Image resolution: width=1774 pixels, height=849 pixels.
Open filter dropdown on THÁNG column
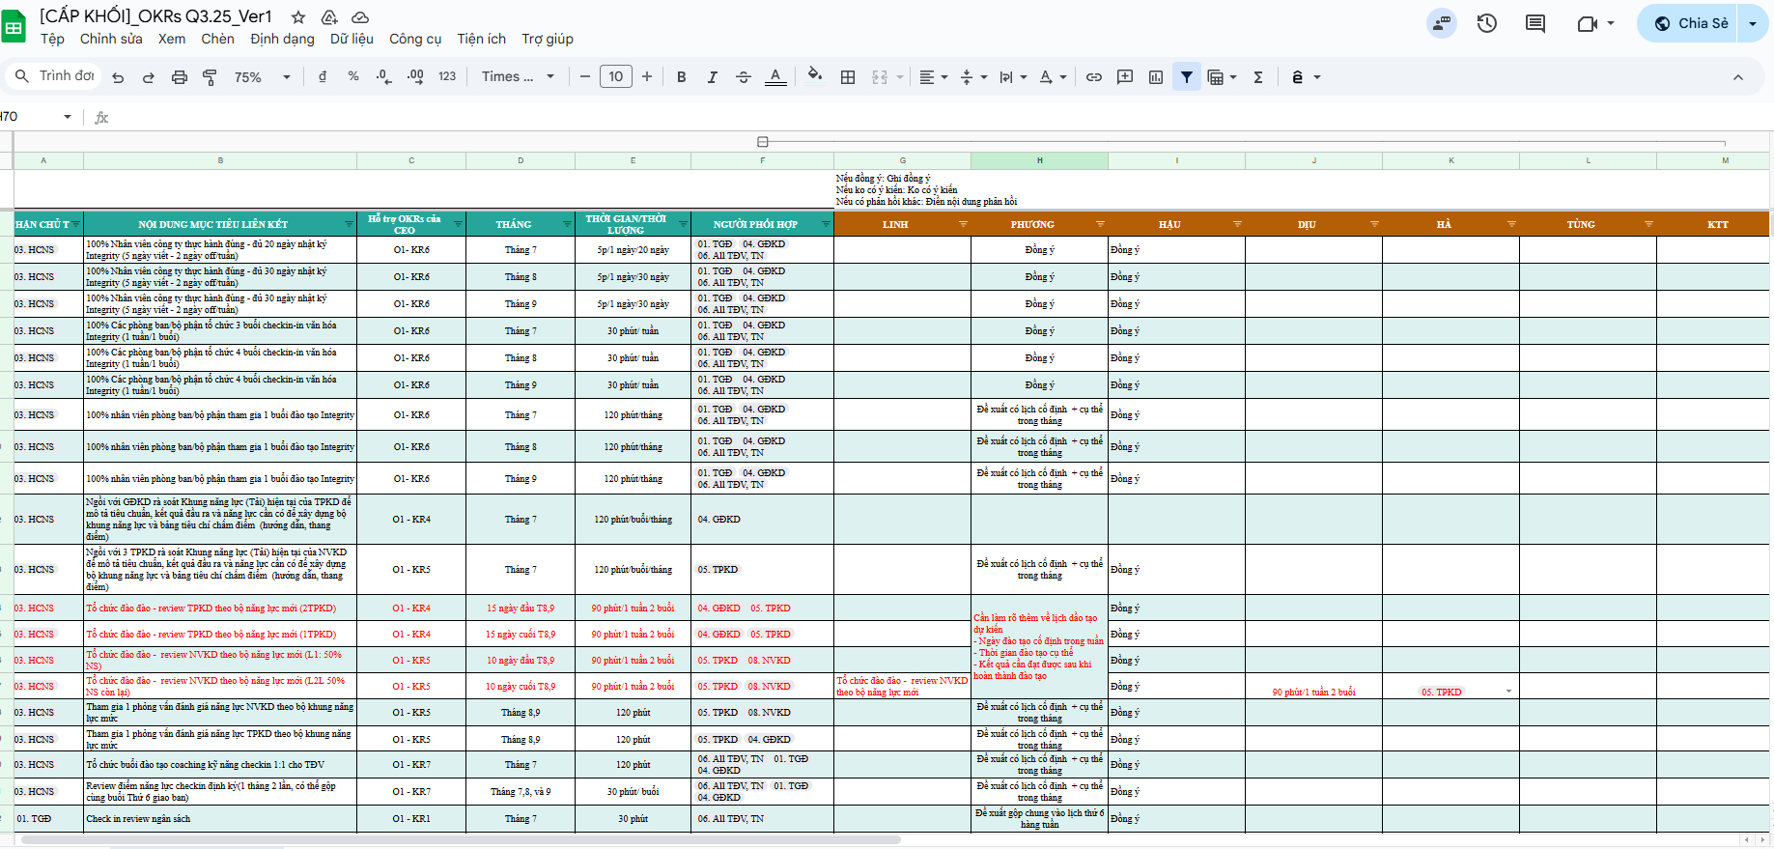(x=568, y=224)
